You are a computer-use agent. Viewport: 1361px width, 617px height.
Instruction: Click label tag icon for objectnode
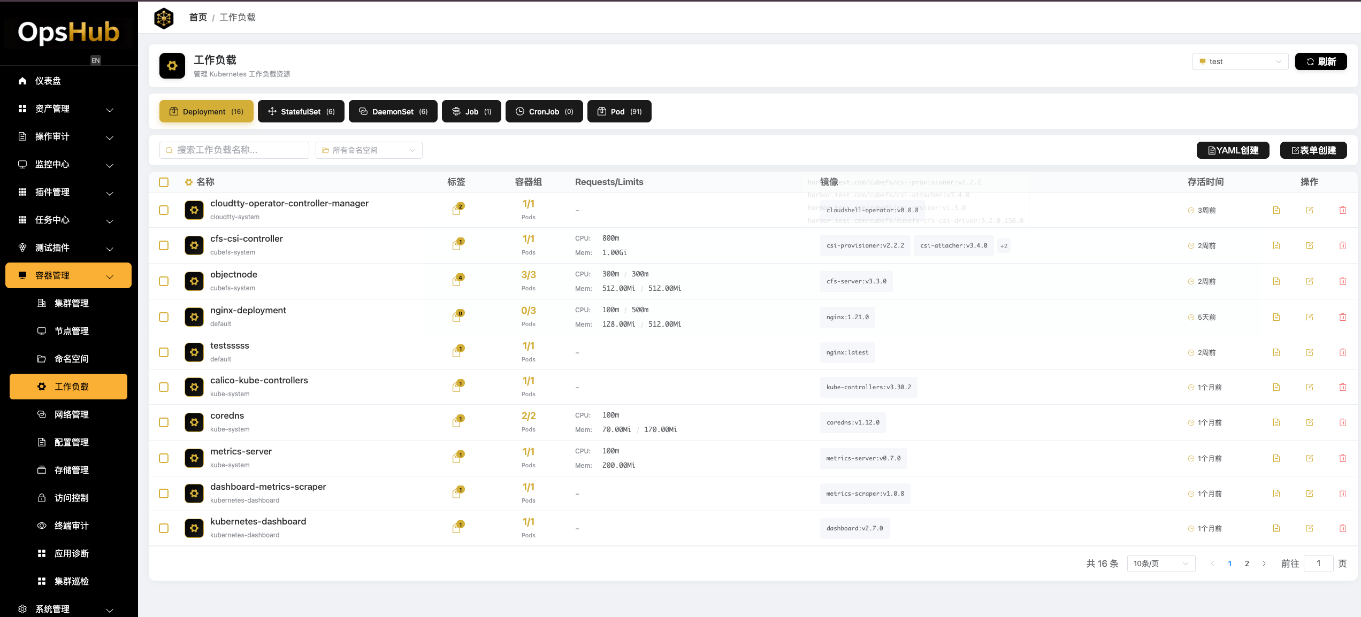pyautogui.click(x=457, y=281)
